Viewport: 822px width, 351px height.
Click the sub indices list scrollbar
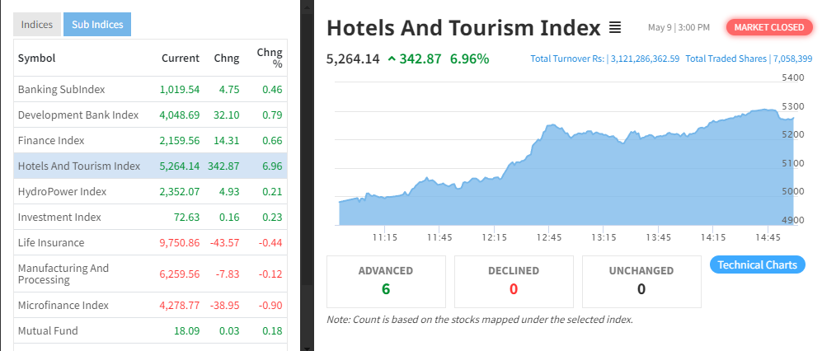tap(307, 165)
